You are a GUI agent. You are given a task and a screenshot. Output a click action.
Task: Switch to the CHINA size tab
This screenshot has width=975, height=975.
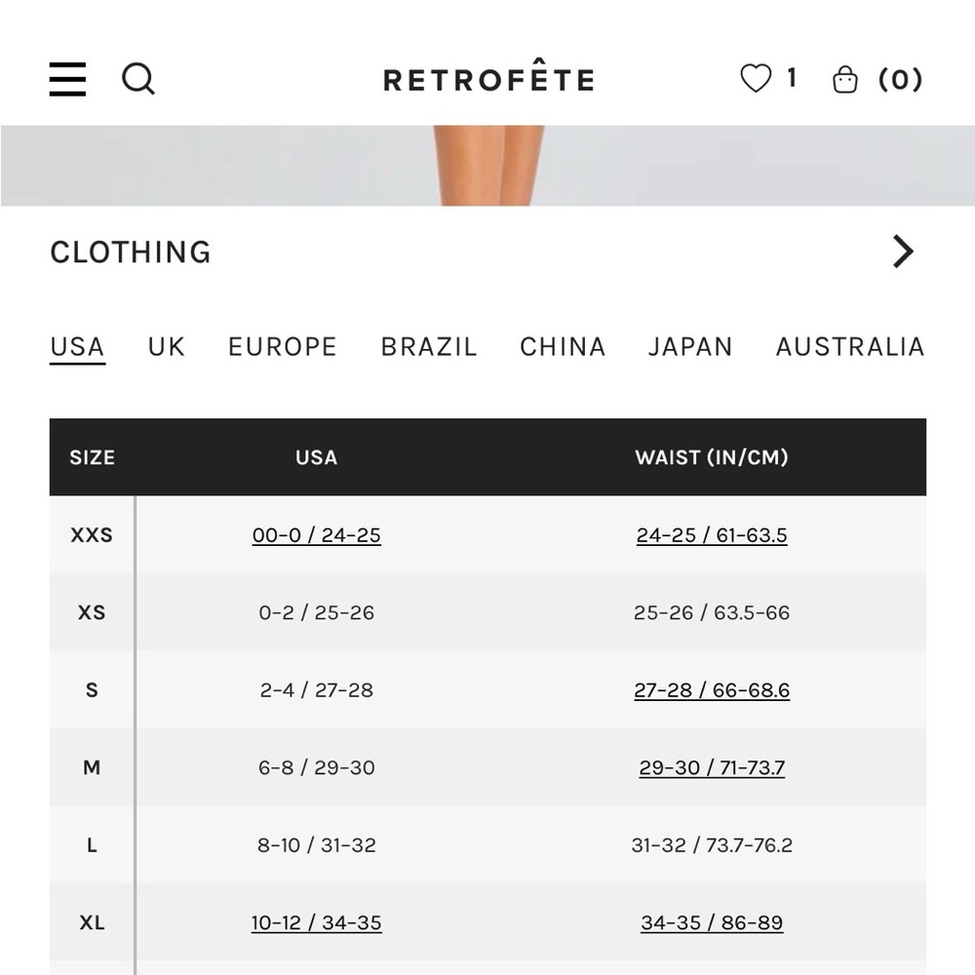pos(563,347)
